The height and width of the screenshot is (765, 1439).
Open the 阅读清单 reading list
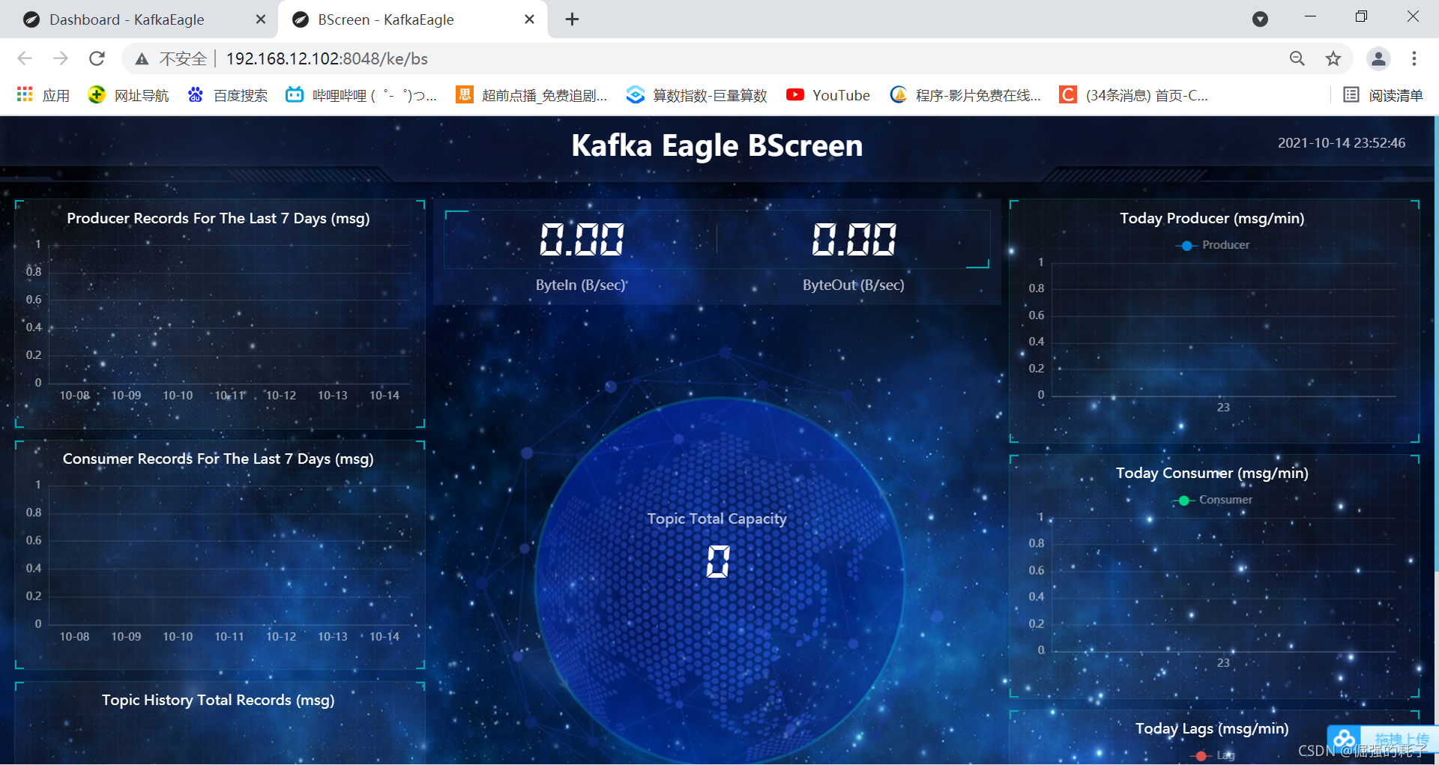point(1384,95)
